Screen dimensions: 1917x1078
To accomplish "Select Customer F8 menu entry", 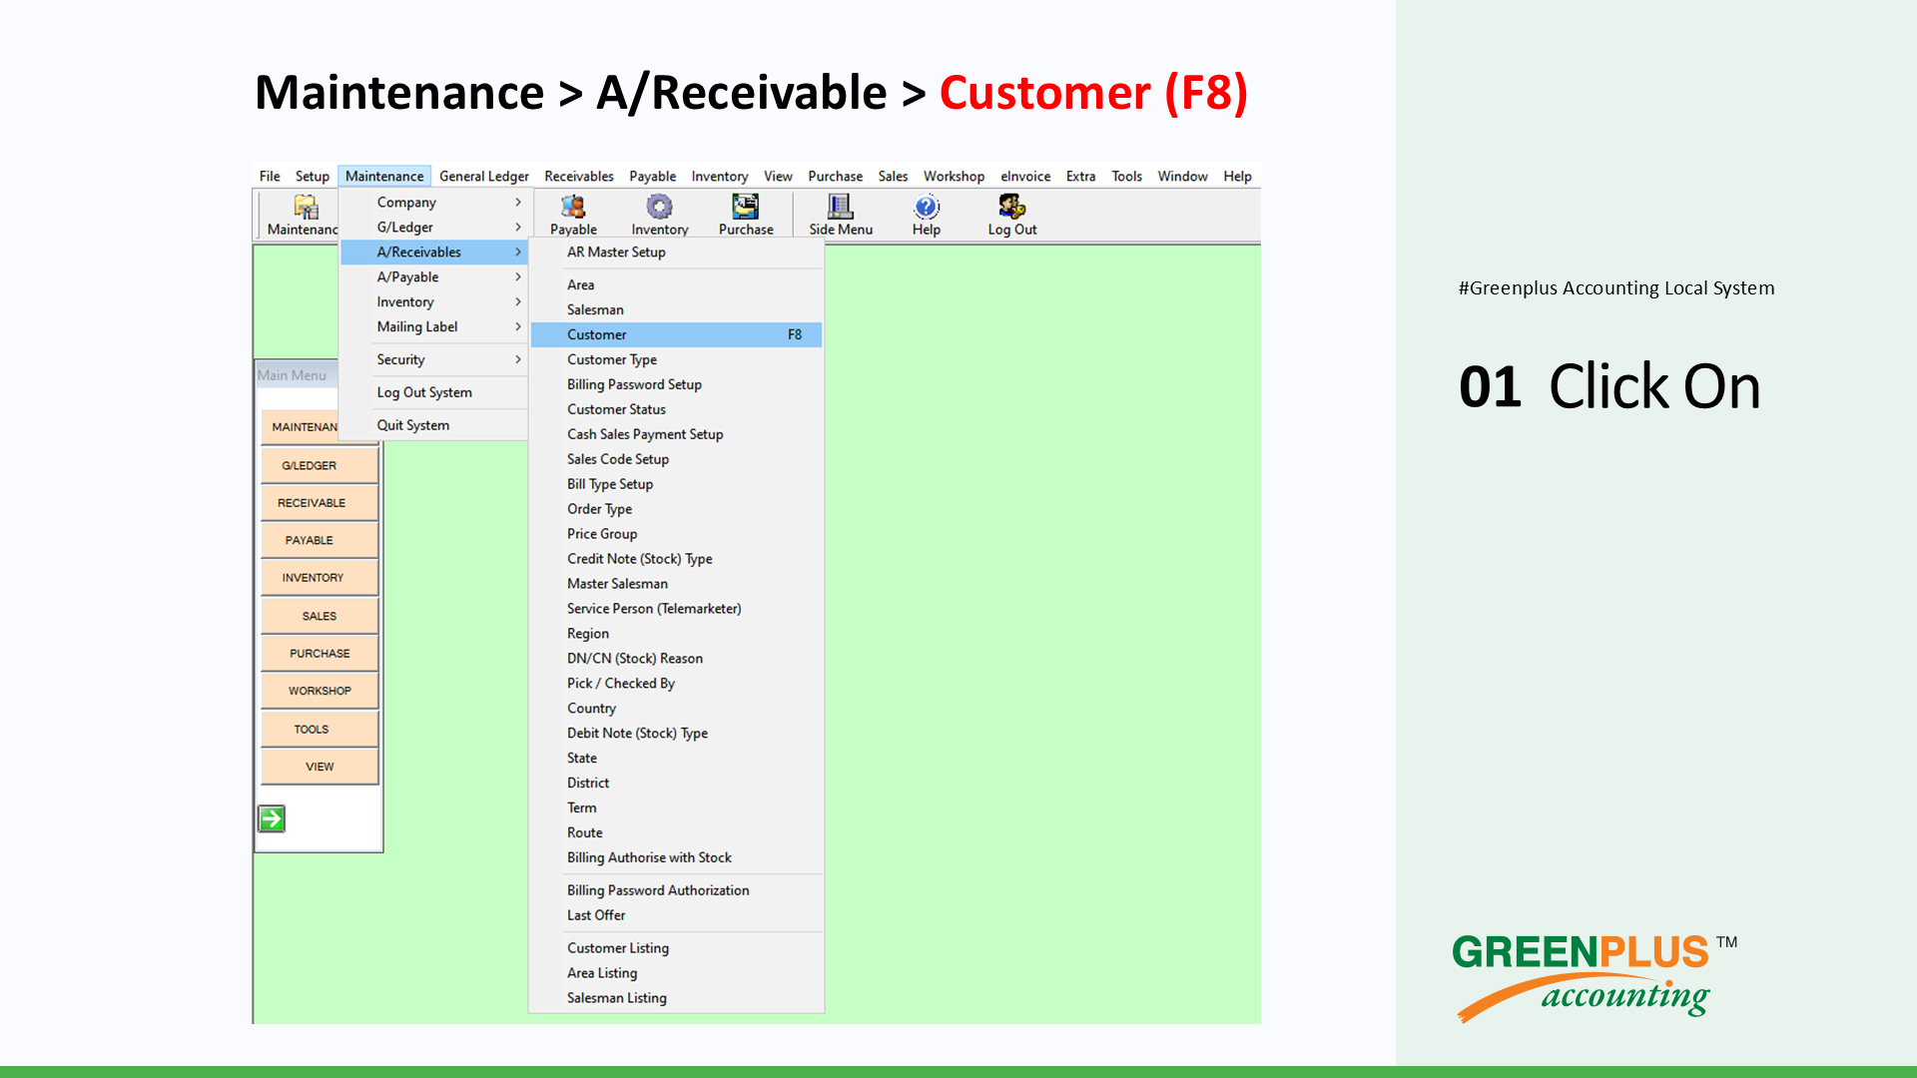I will tap(677, 334).
